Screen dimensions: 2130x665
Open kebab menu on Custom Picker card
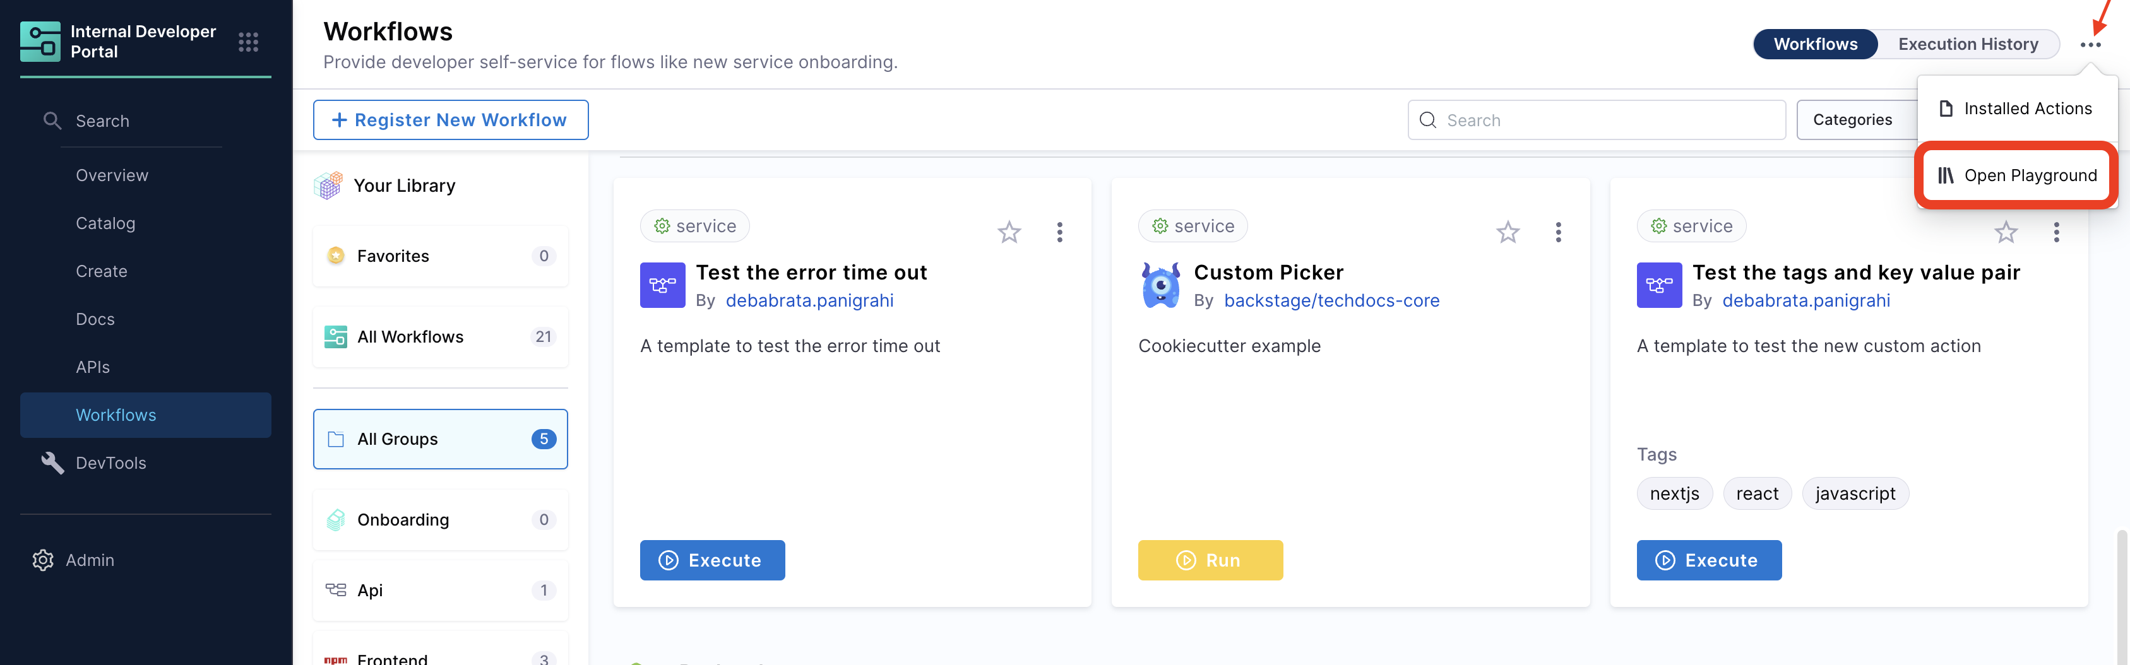pos(1558,232)
